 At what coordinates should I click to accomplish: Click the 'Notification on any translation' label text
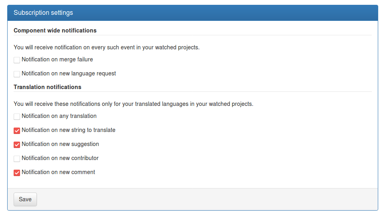pyautogui.click(x=59, y=116)
